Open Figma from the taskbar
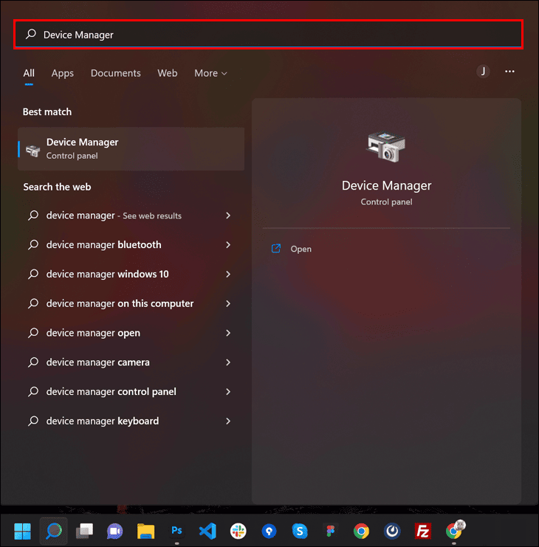This screenshot has width=539, height=547. click(x=330, y=531)
